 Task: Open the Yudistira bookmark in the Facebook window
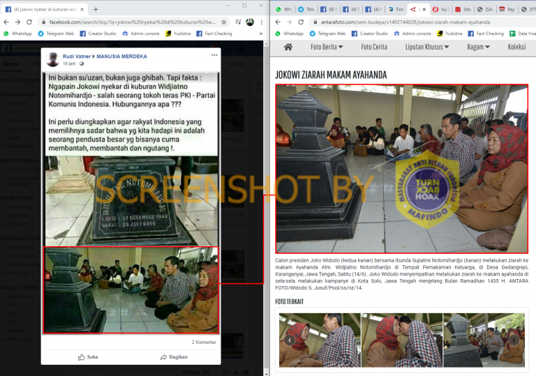[x=178, y=33]
